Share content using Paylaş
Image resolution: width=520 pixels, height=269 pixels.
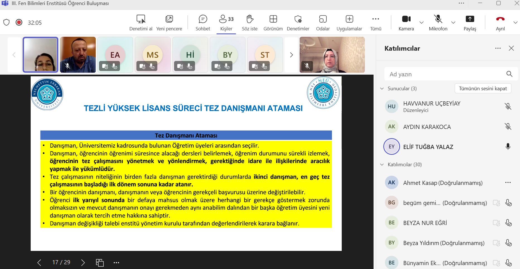tap(470, 23)
